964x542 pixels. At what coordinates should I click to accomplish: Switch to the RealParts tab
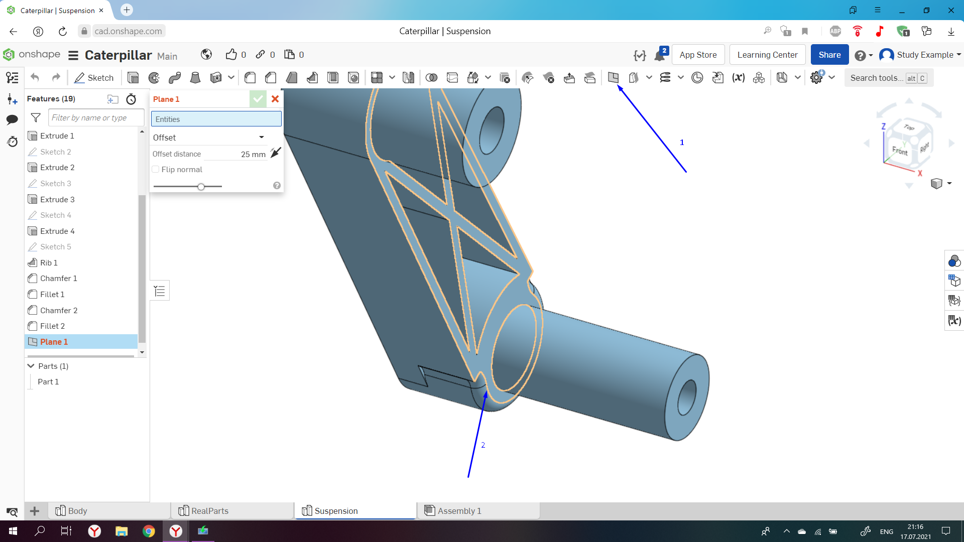(x=233, y=511)
